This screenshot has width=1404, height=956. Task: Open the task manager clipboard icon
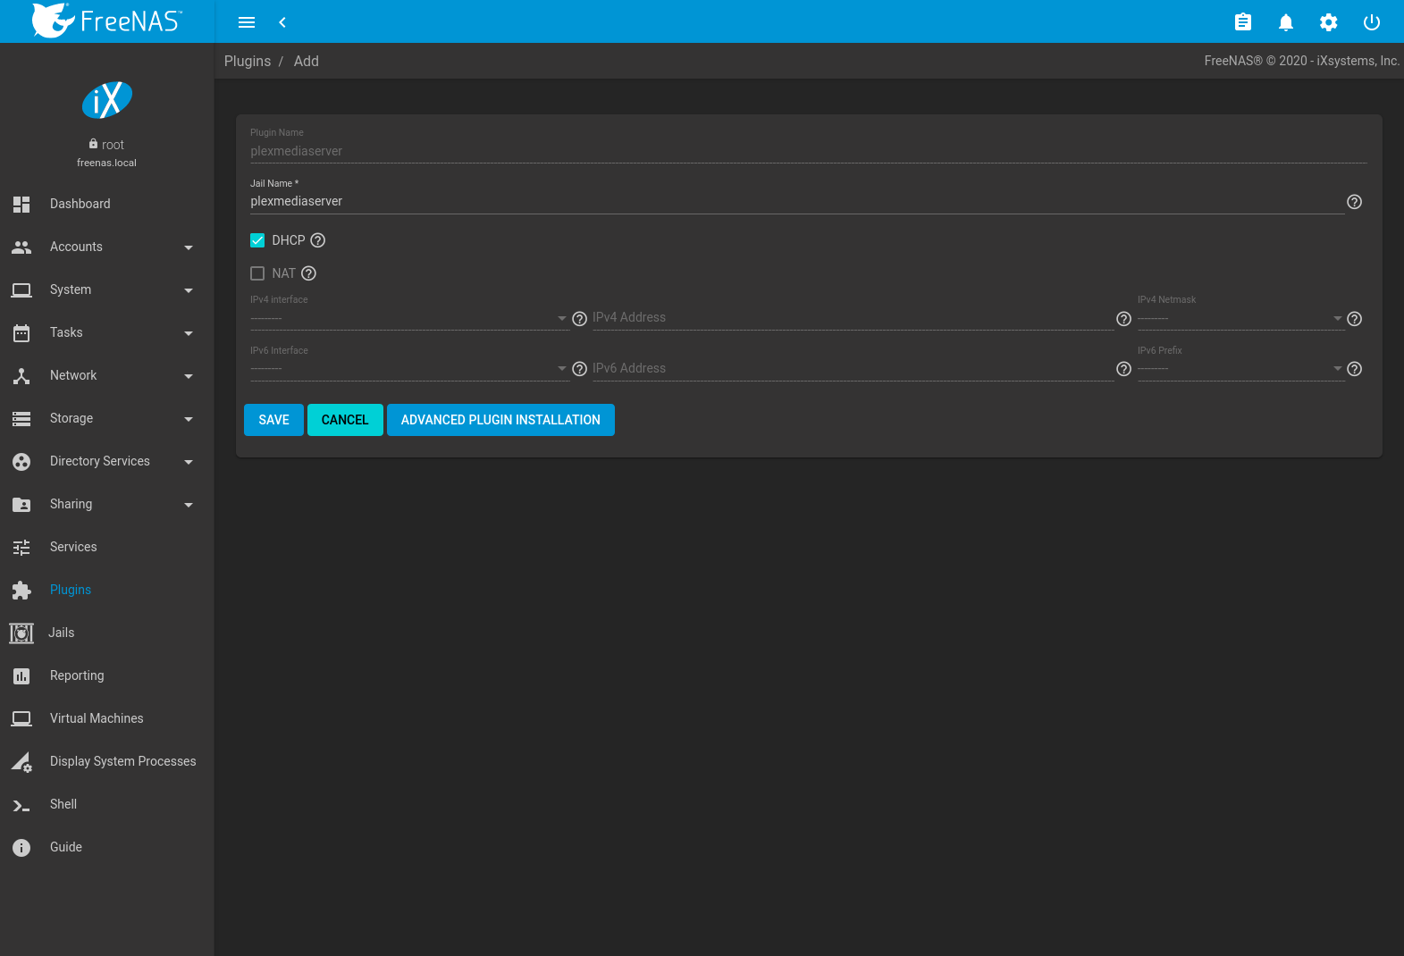(1242, 22)
